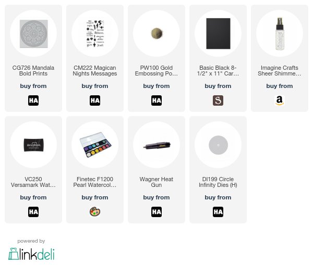Click the paint palette store icon under Finetec

click(95, 212)
